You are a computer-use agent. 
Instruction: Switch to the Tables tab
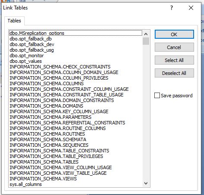[14, 21]
